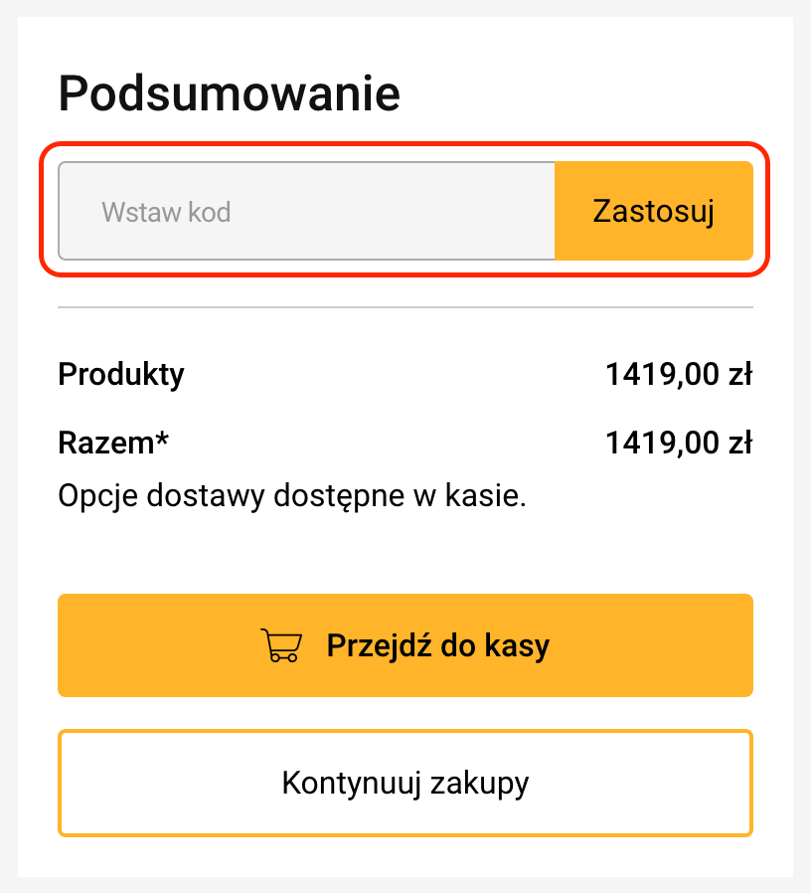Click the 1419,00 zł total amount
Viewport: 811px width, 893px height.
click(679, 443)
